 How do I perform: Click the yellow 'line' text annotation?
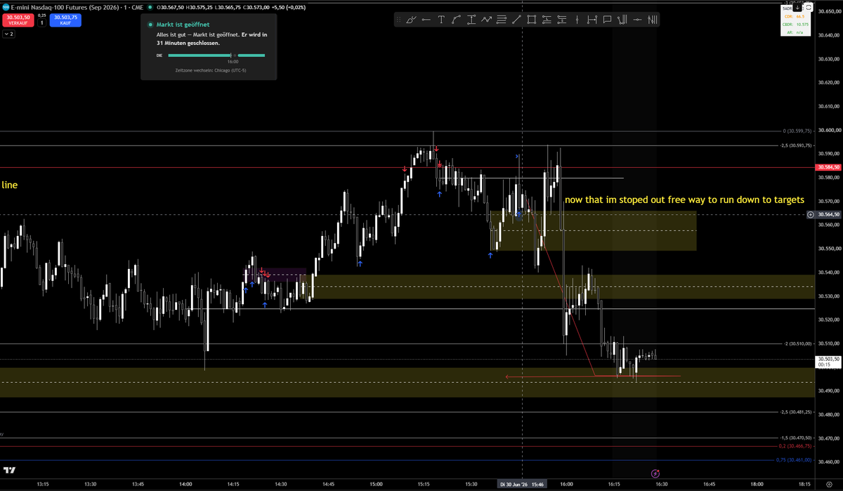pyautogui.click(x=10, y=185)
